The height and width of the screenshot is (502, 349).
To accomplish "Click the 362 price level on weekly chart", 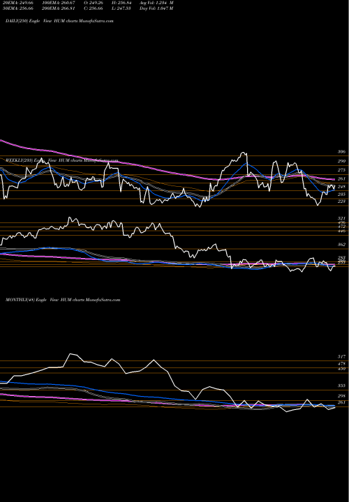I will [x=341, y=245].
